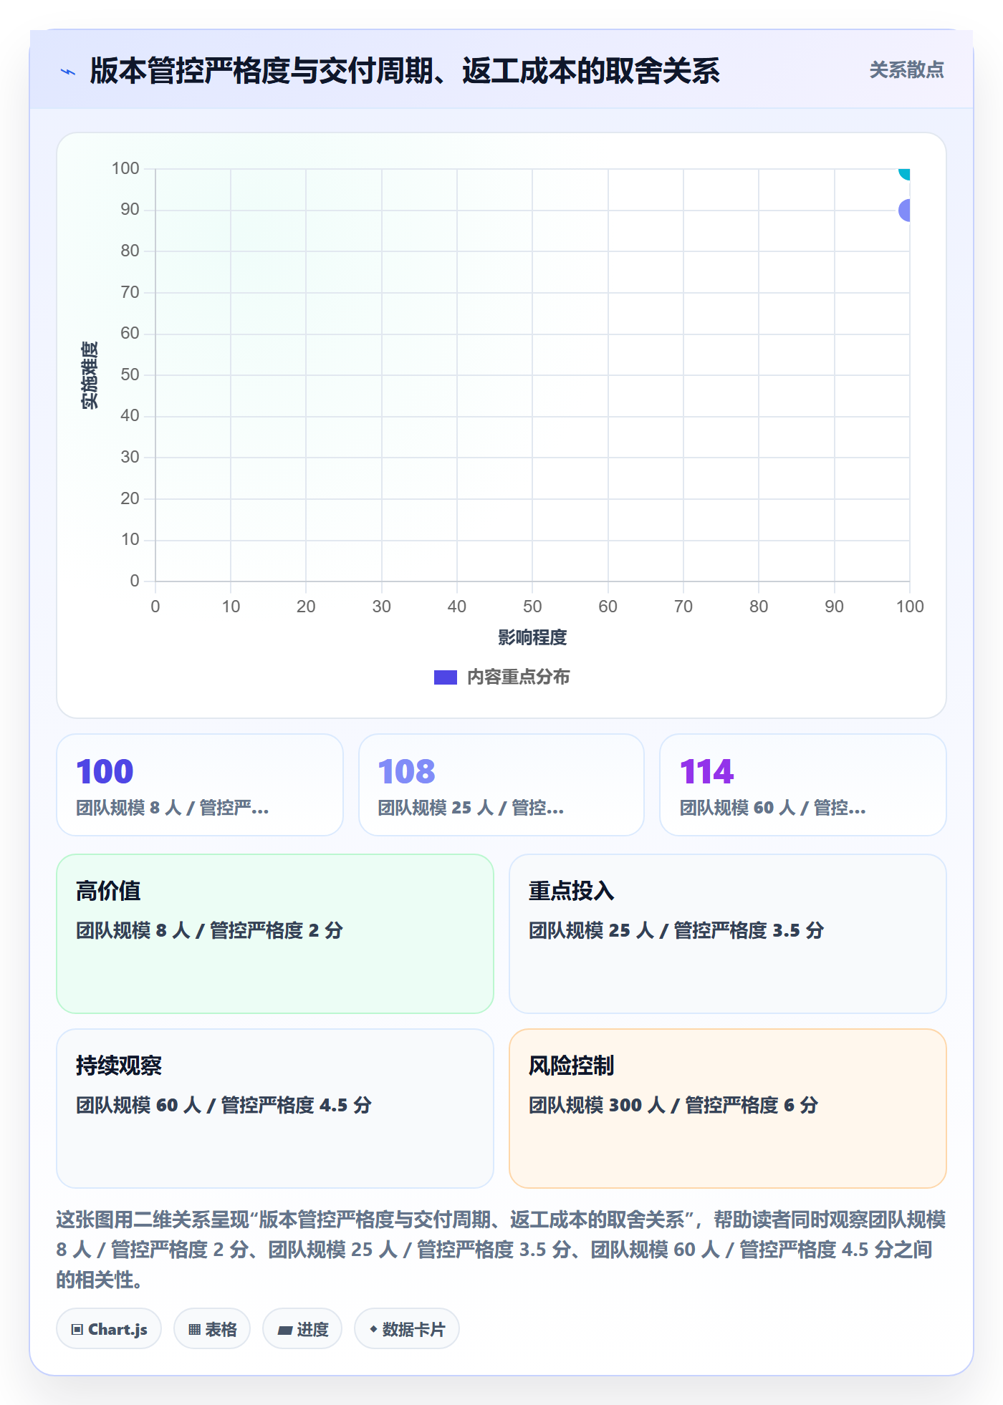
Task: Click the y-axis tick label 70
Action: tap(130, 292)
